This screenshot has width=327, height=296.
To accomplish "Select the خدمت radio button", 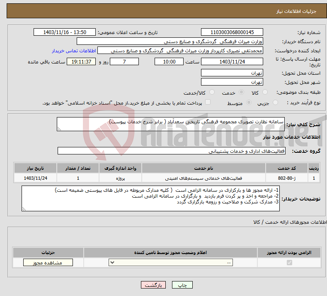I will pyautogui.click(x=241, y=92).
